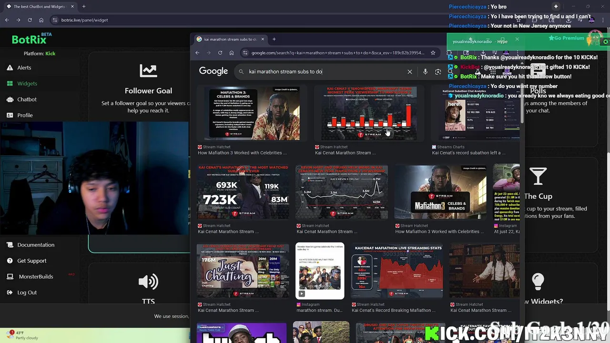Open Chatbot in BotRix sidebar
This screenshot has width=610, height=343.
27,99
